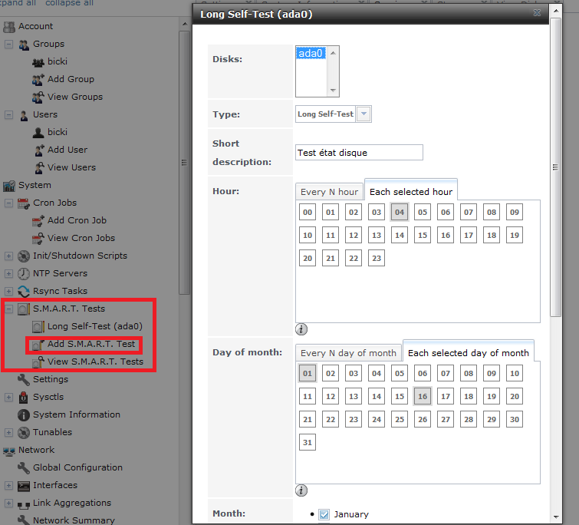Image resolution: width=579 pixels, height=525 pixels.
Task: Toggle hour 04 in the hour grid
Action: 399,213
